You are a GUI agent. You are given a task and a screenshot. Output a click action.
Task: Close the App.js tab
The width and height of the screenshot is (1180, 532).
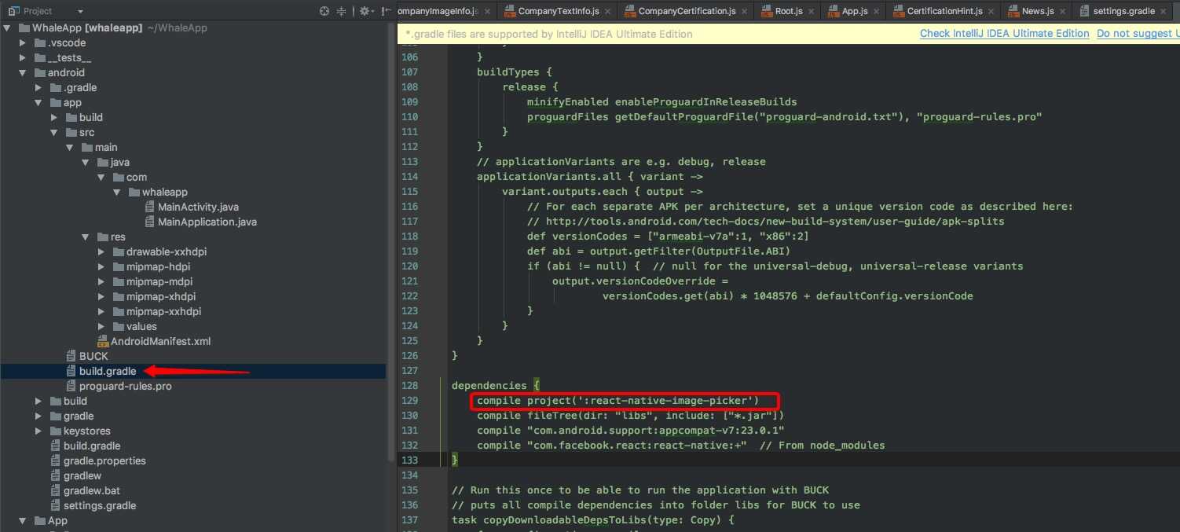(x=876, y=11)
